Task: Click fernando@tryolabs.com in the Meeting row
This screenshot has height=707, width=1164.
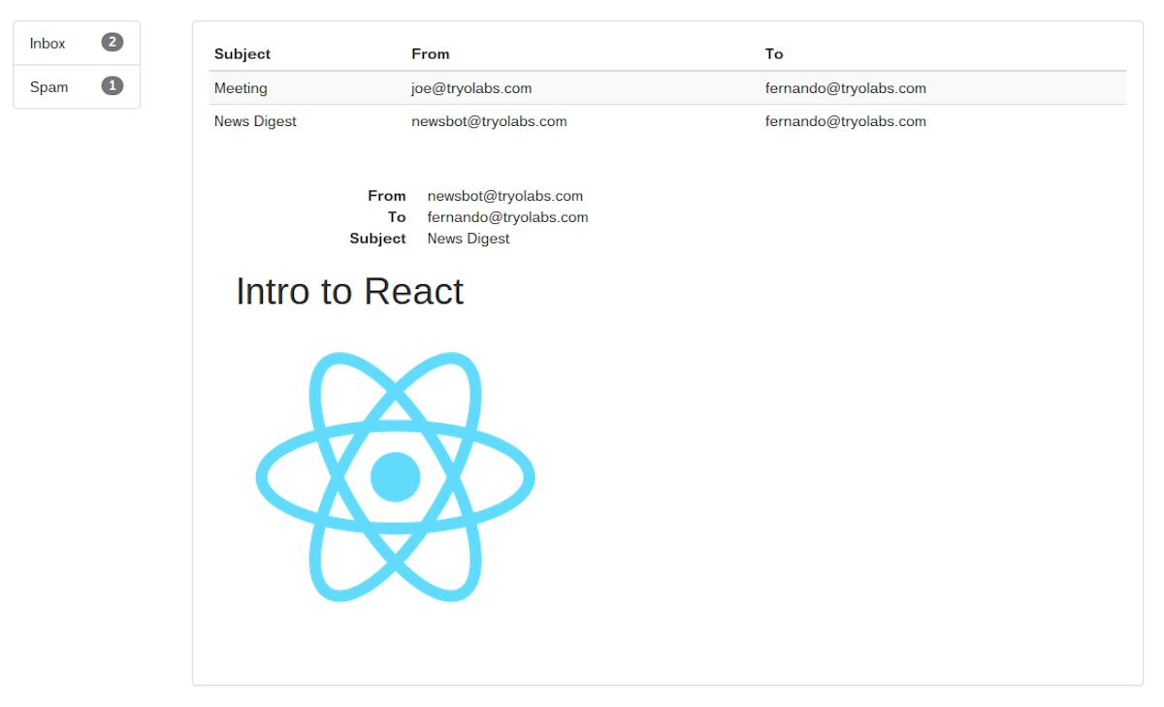Action: pos(846,87)
